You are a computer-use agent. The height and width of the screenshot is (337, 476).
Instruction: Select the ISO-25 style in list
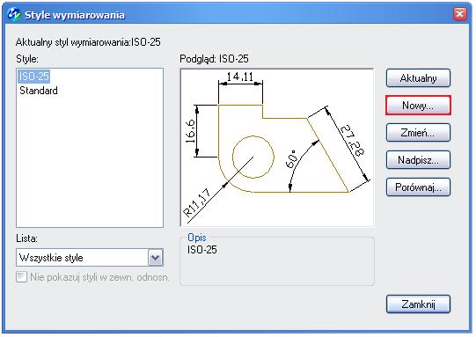pos(33,77)
